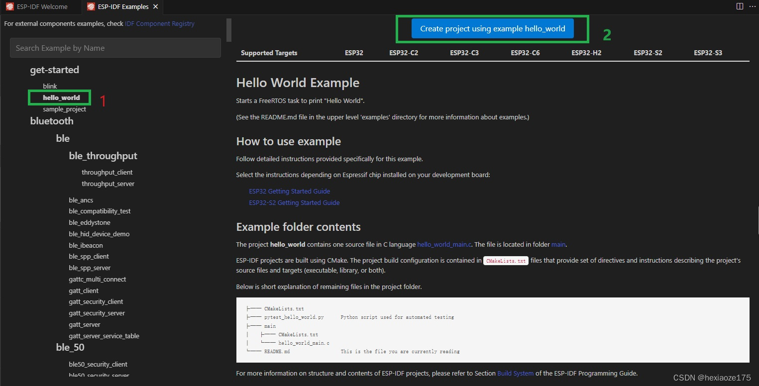Image resolution: width=759 pixels, height=386 pixels.
Task: Click the ble_50 subcategory heading
Action: click(70, 347)
